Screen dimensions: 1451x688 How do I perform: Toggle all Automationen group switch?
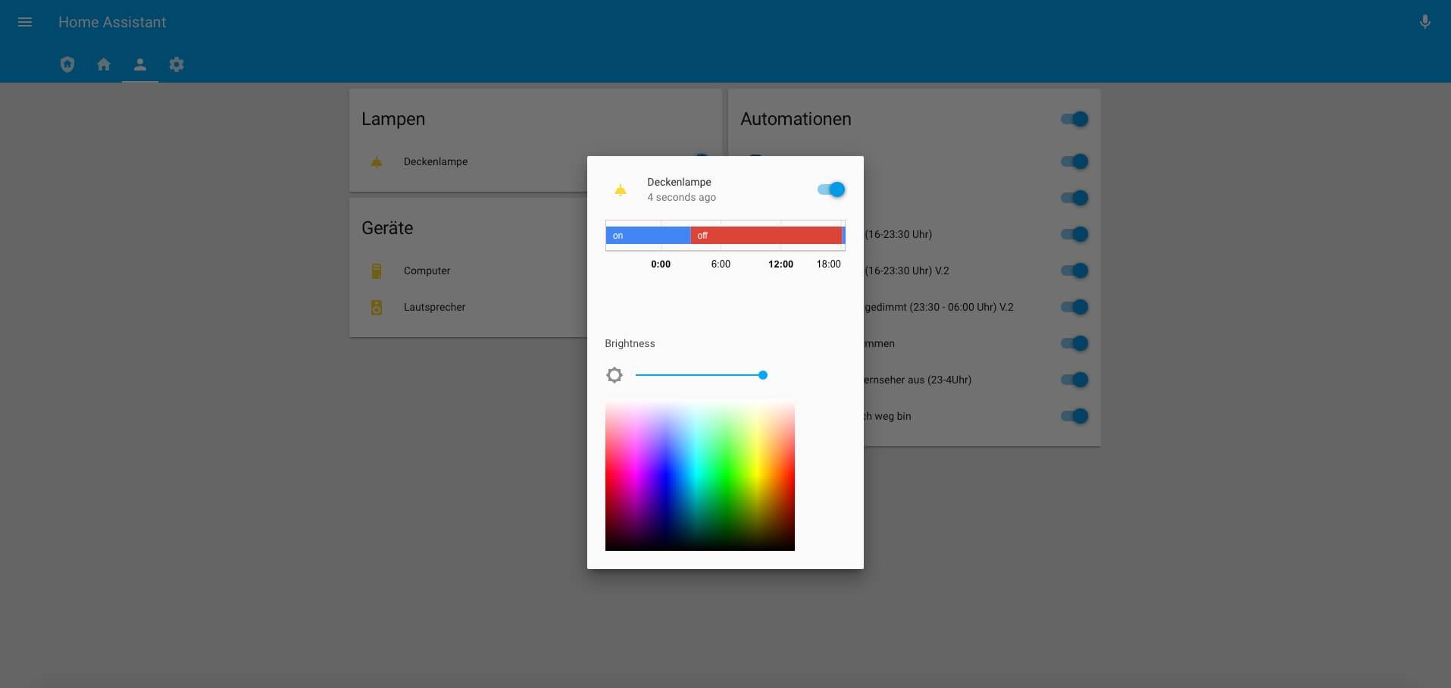(x=1074, y=119)
